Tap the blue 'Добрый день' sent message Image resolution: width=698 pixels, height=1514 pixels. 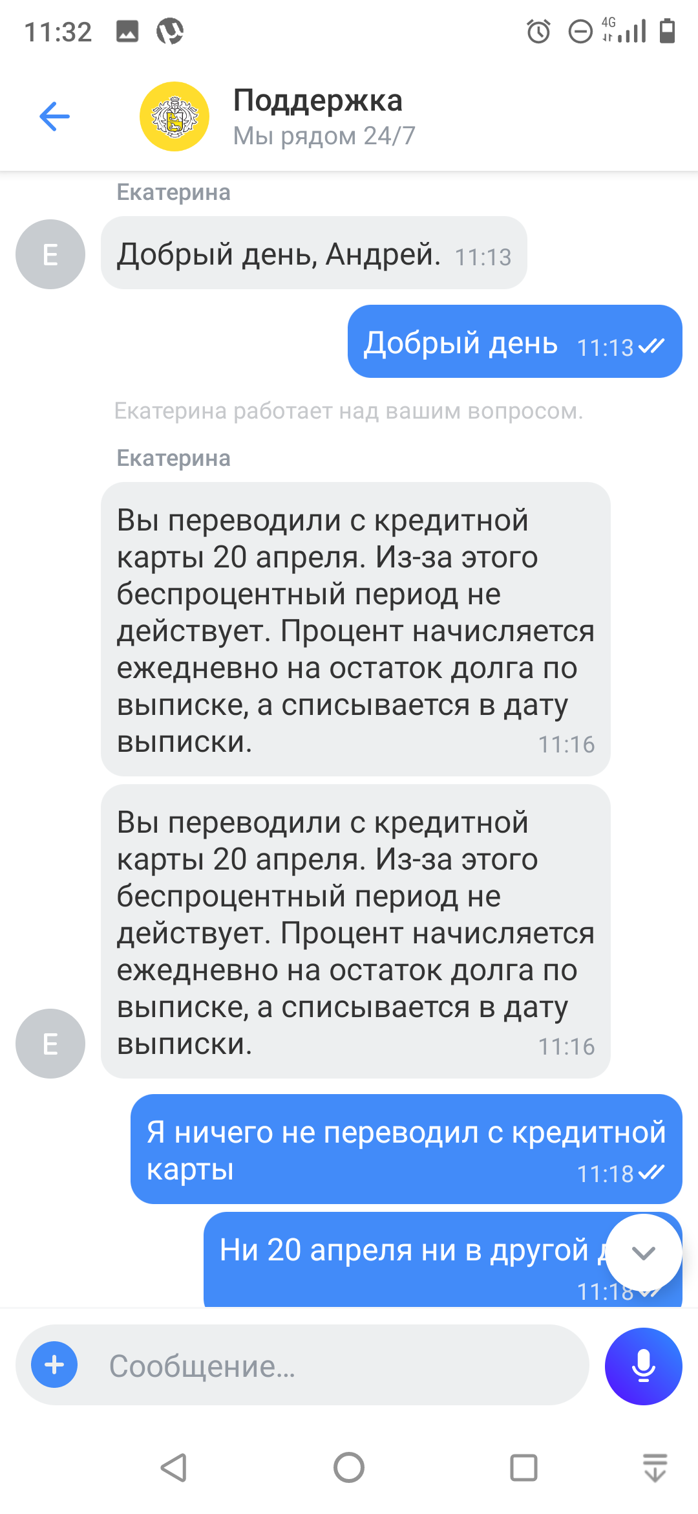(514, 342)
